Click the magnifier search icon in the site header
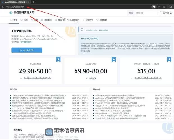 (x=160, y=13)
